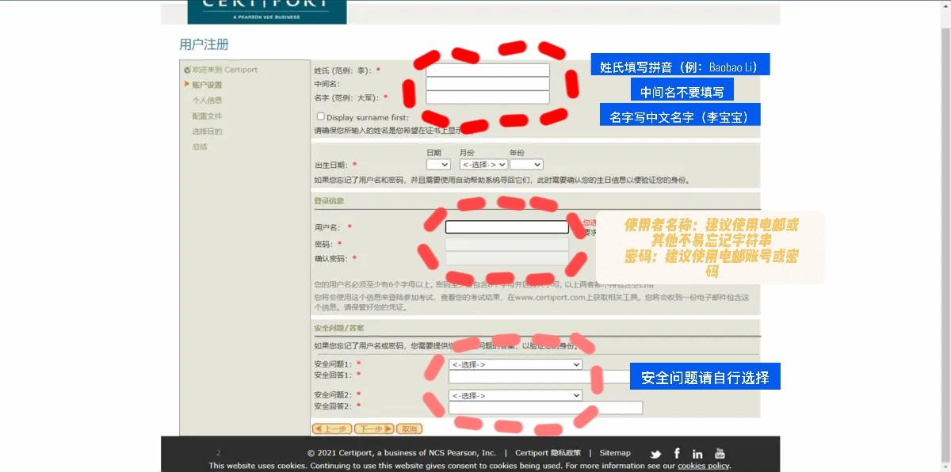Click the orange arrow marker beside 账户设置

point(186,82)
